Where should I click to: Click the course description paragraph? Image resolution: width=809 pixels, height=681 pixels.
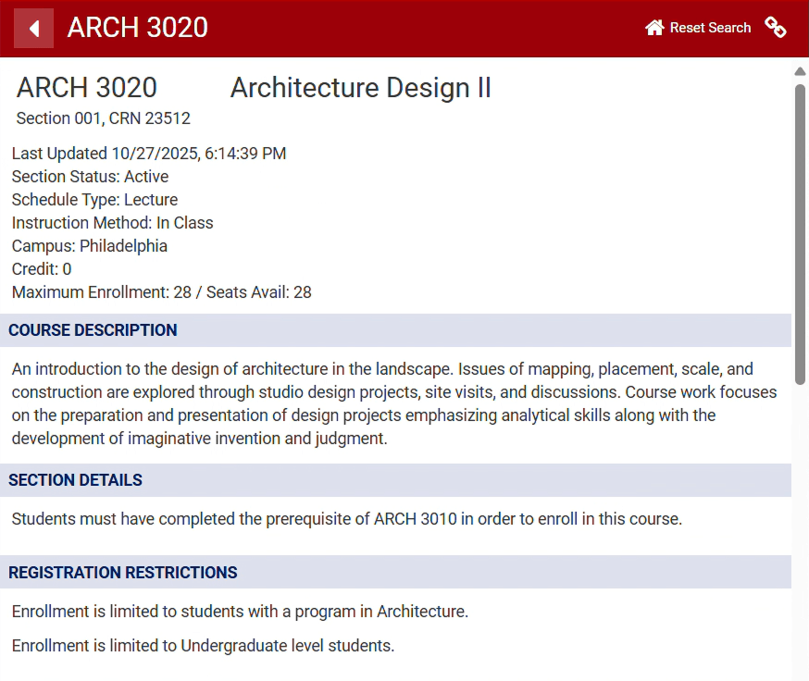[x=394, y=404]
